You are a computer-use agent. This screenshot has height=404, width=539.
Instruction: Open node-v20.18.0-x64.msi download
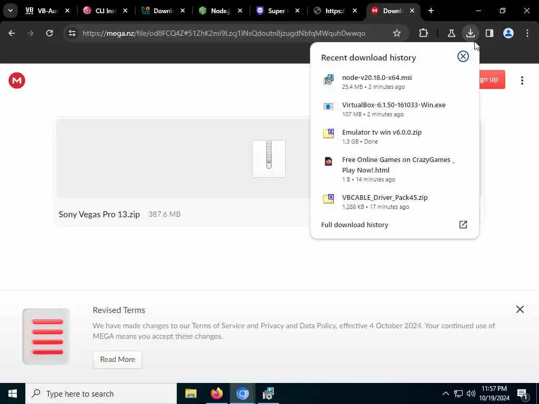tap(394, 82)
